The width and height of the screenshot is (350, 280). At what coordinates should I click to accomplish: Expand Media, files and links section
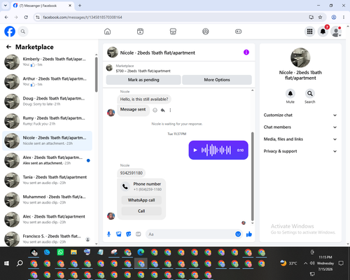click(300, 139)
